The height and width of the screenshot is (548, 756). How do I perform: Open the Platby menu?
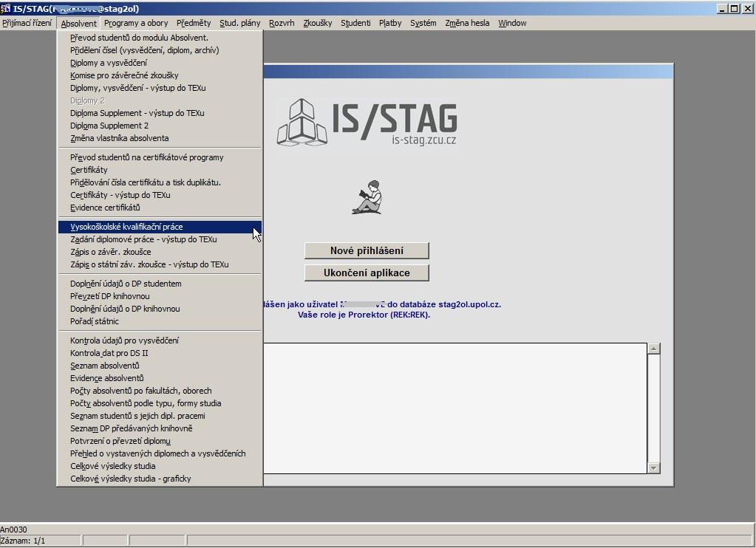coord(390,23)
